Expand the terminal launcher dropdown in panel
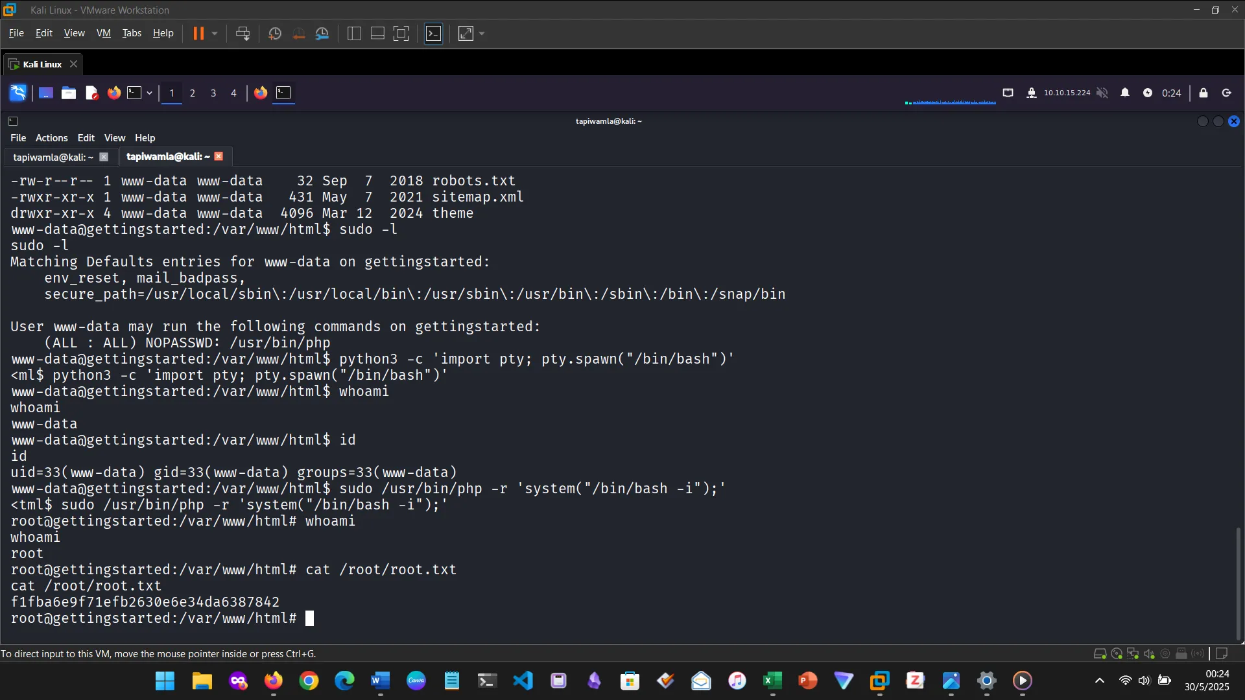Screen dimensions: 1245x700 [x=148, y=93]
